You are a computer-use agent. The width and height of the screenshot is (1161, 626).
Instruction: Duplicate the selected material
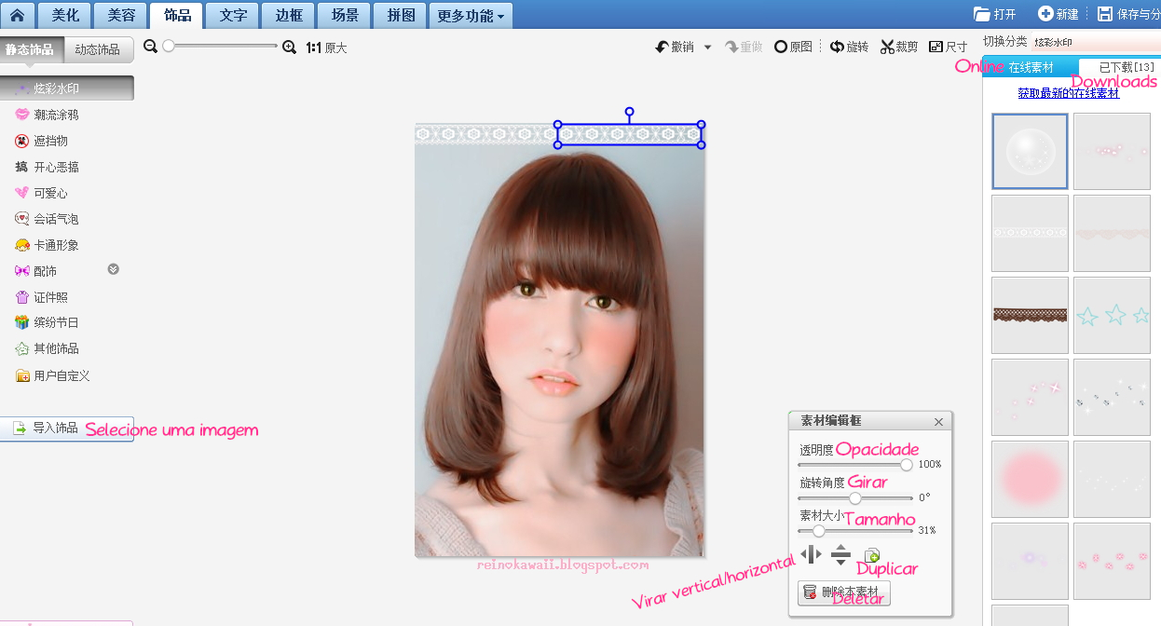tap(871, 555)
